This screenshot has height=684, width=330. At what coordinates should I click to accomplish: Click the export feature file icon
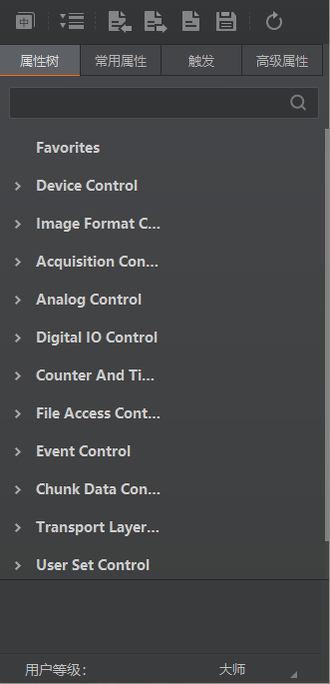155,22
